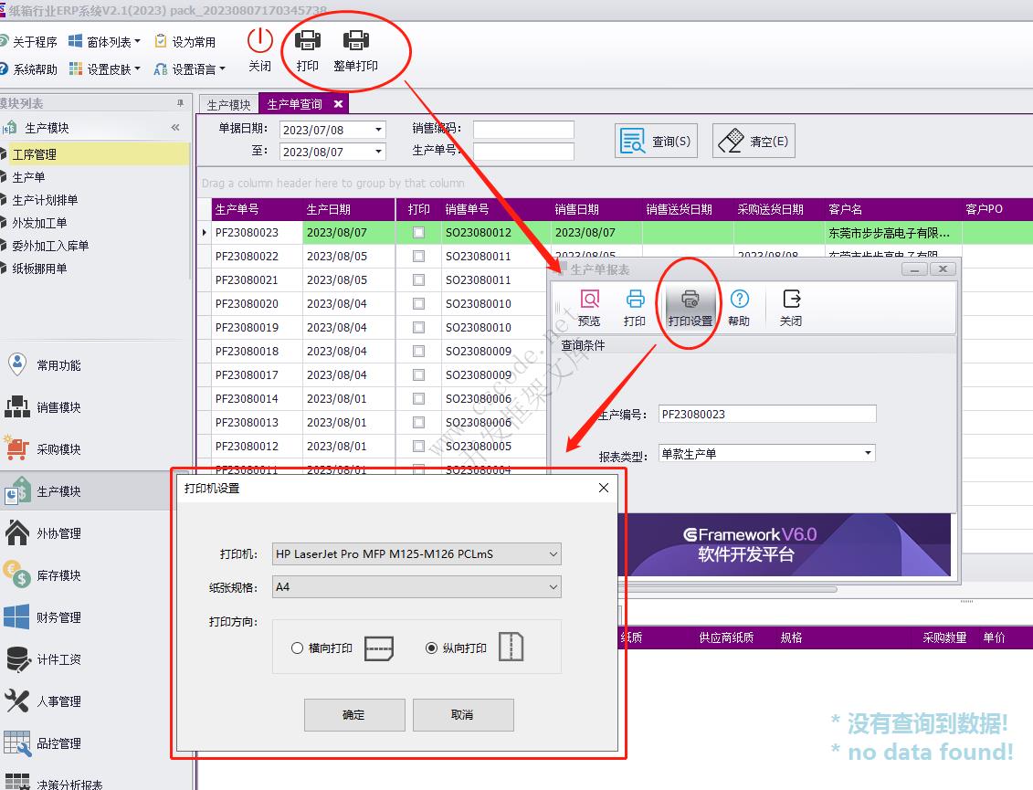Open the 打印机 printer selection dropdown

552,554
